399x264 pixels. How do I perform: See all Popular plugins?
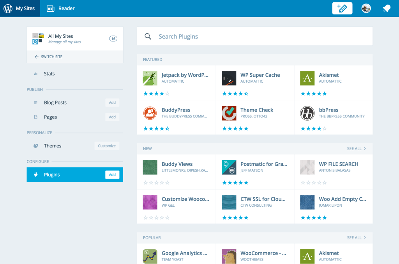tap(357, 238)
